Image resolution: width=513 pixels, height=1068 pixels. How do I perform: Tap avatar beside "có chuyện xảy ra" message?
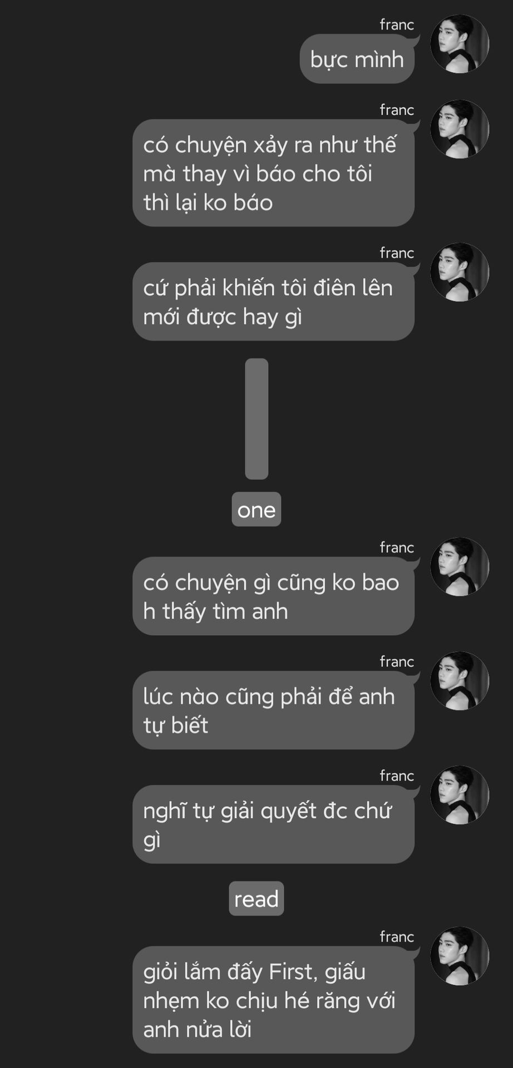[460, 129]
